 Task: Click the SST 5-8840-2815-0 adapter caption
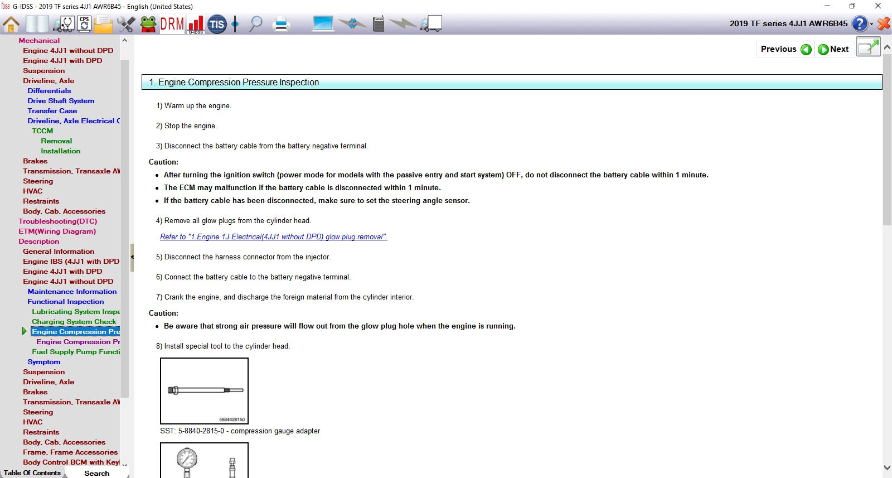coord(240,431)
